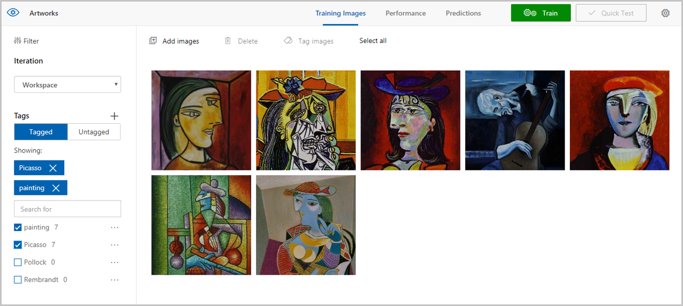Click the Add images icon
Viewport: 683px width, 306px height.
coord(153,41)
